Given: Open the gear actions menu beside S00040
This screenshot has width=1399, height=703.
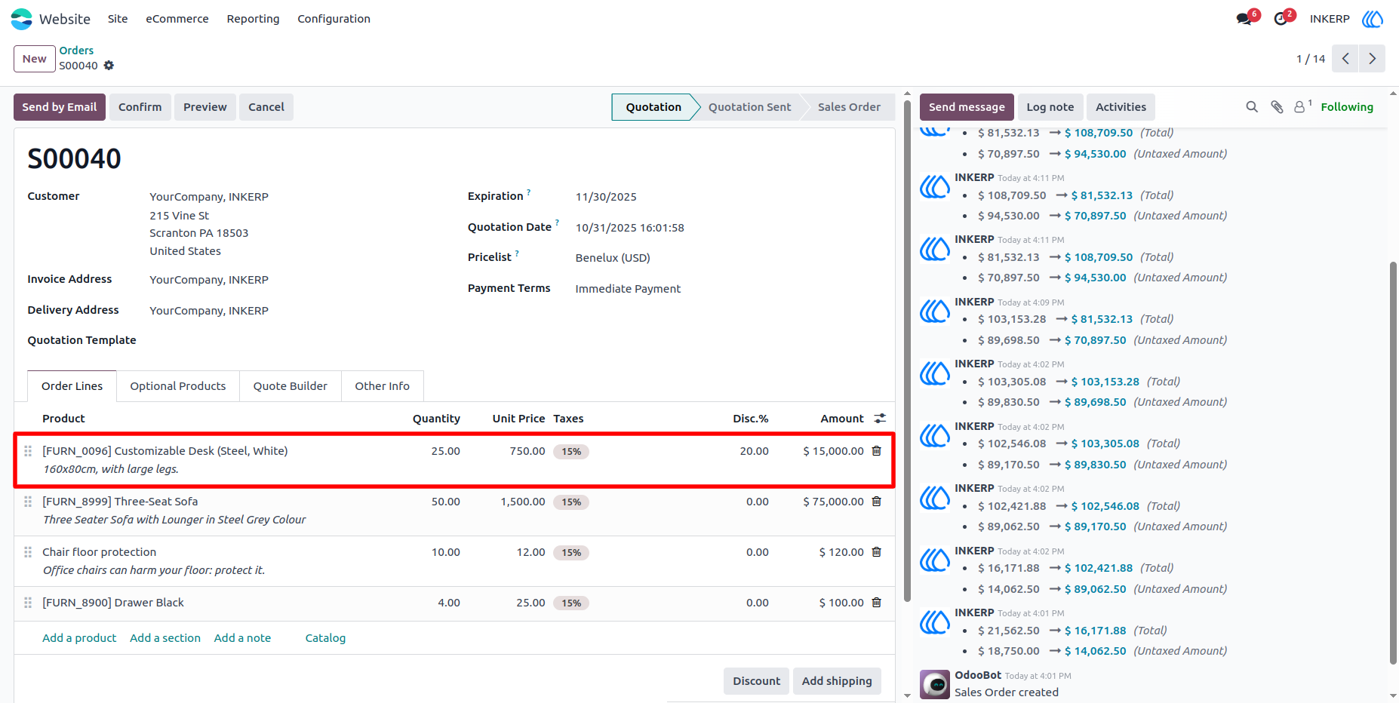Looking at the screenshot, I should tap(109, 66).
